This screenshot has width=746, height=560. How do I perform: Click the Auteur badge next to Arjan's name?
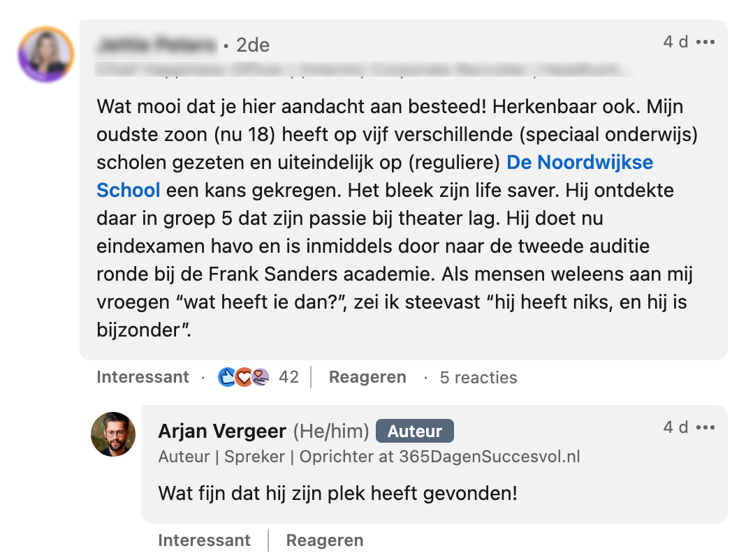click(415, 432)
